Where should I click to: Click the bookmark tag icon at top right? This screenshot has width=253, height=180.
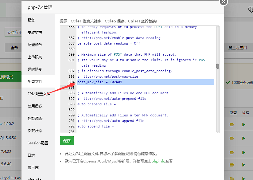click(251, 10)
